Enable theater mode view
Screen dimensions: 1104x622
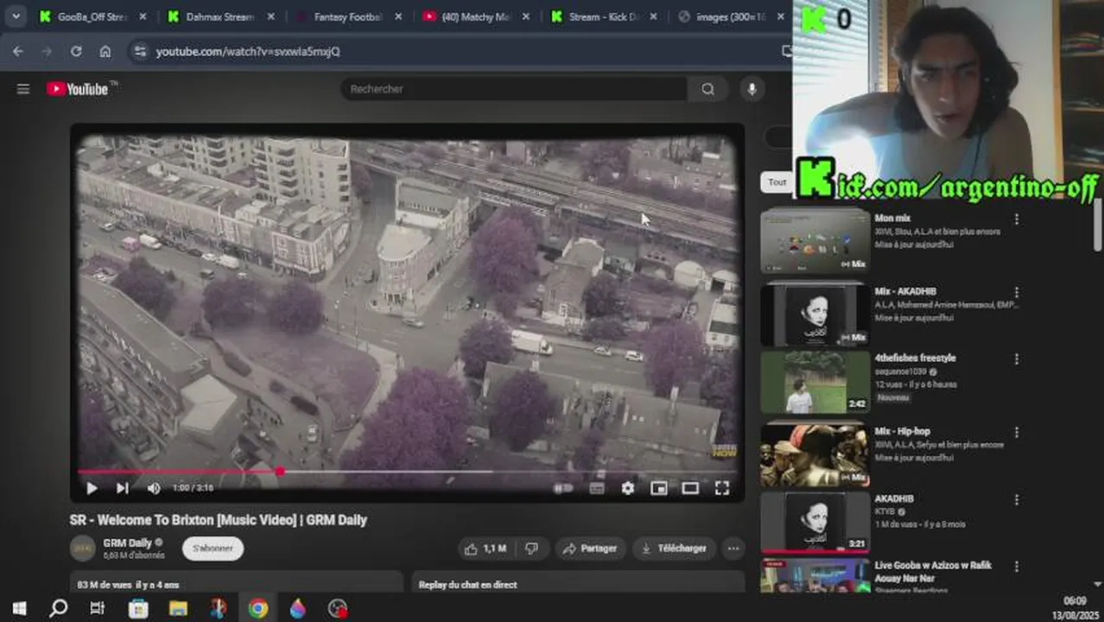click(x=690, y=488)
